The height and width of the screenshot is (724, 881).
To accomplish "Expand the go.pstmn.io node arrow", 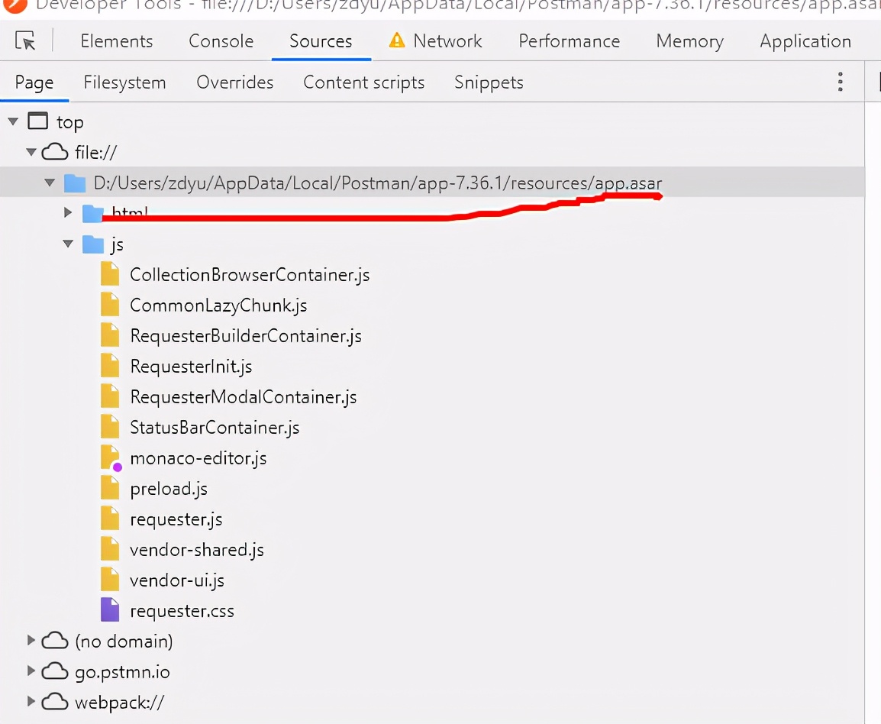I will (31, 671).
